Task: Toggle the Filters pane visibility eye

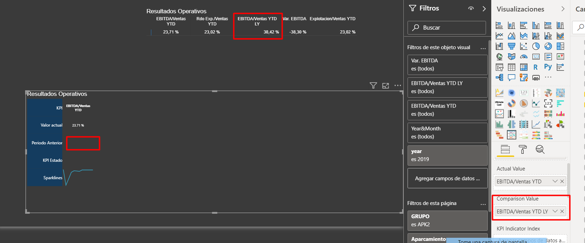Action: coord(471,8)
